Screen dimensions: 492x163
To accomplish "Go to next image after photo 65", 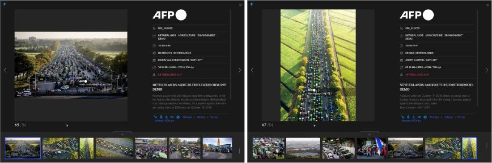I will pyautogui.click(x=240, y=70).
